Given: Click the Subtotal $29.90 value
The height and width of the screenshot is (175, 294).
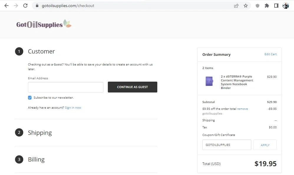Looking at the screenshot, I should 272,102.
